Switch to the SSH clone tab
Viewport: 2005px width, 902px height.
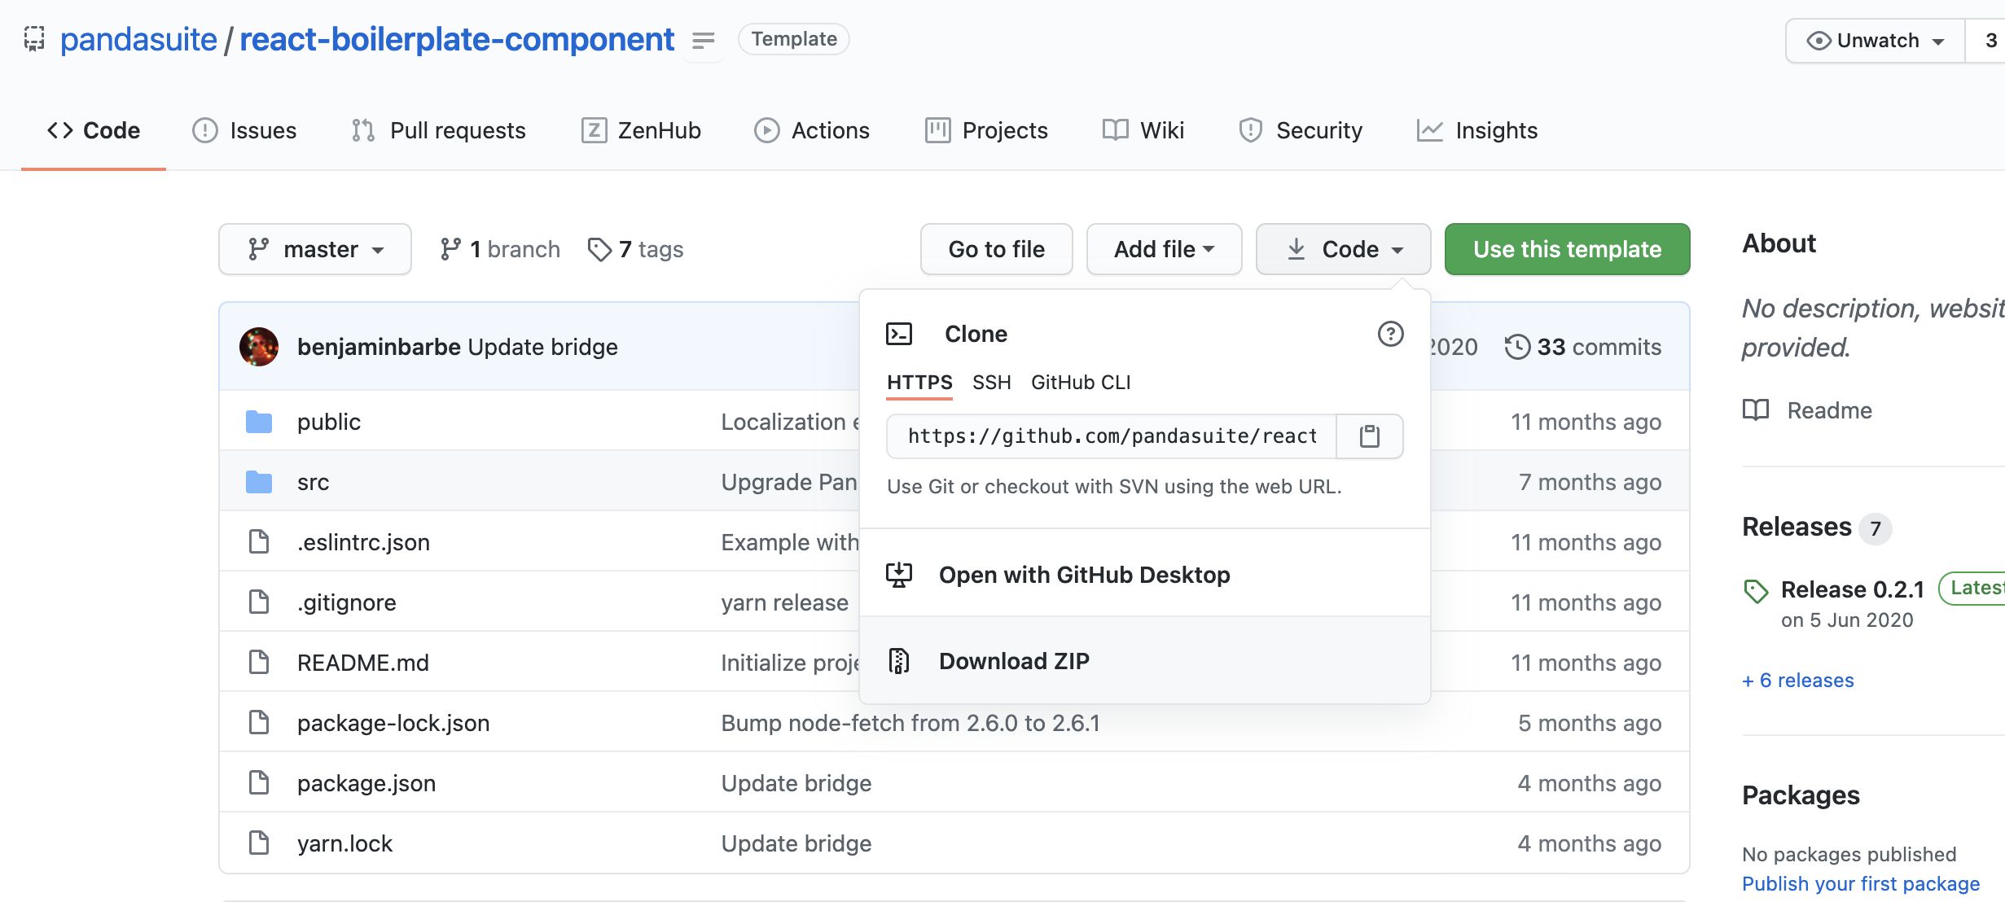tap(991, 383)
